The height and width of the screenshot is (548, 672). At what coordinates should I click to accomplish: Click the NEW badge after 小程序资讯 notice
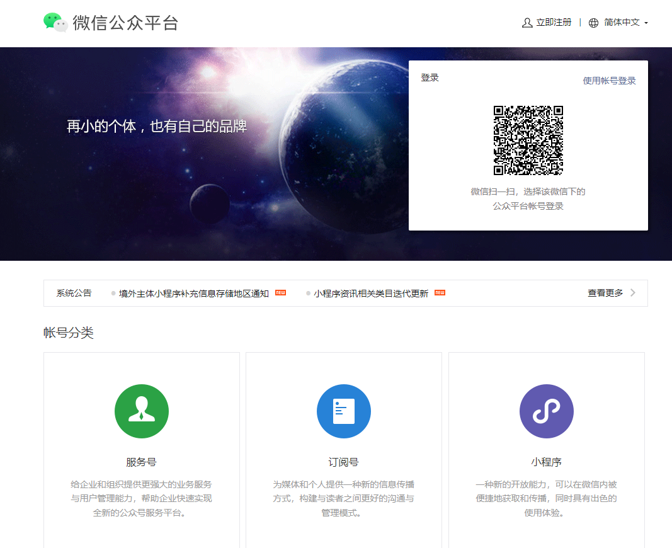(440, 293)
